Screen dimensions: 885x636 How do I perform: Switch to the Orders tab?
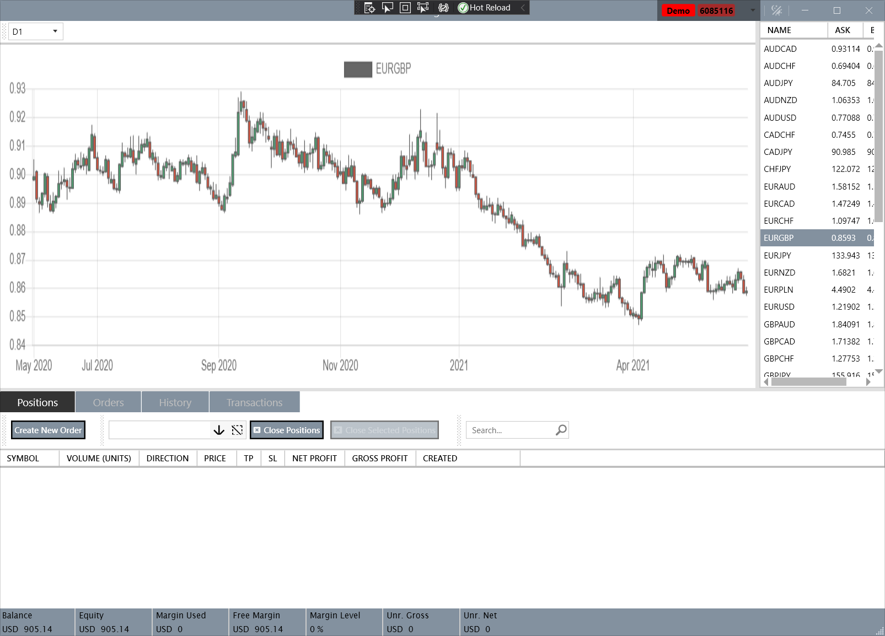[108, 402]
